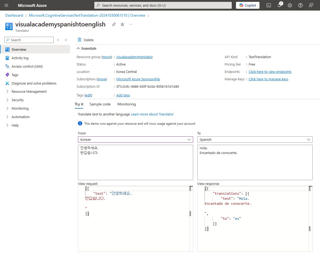Collapse the Essentials section
The width and height of the screenshot is (320, 261).
78,49
